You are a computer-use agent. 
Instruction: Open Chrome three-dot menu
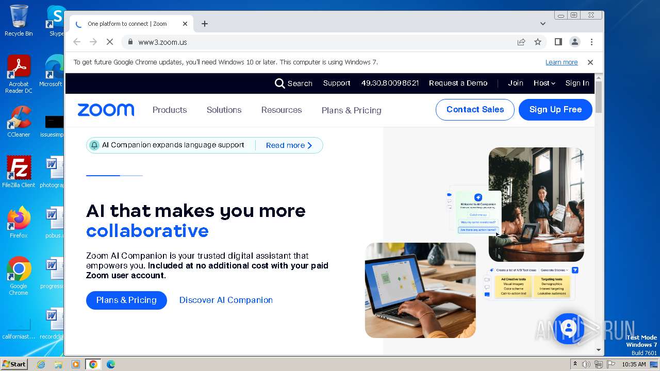(591, 42)
